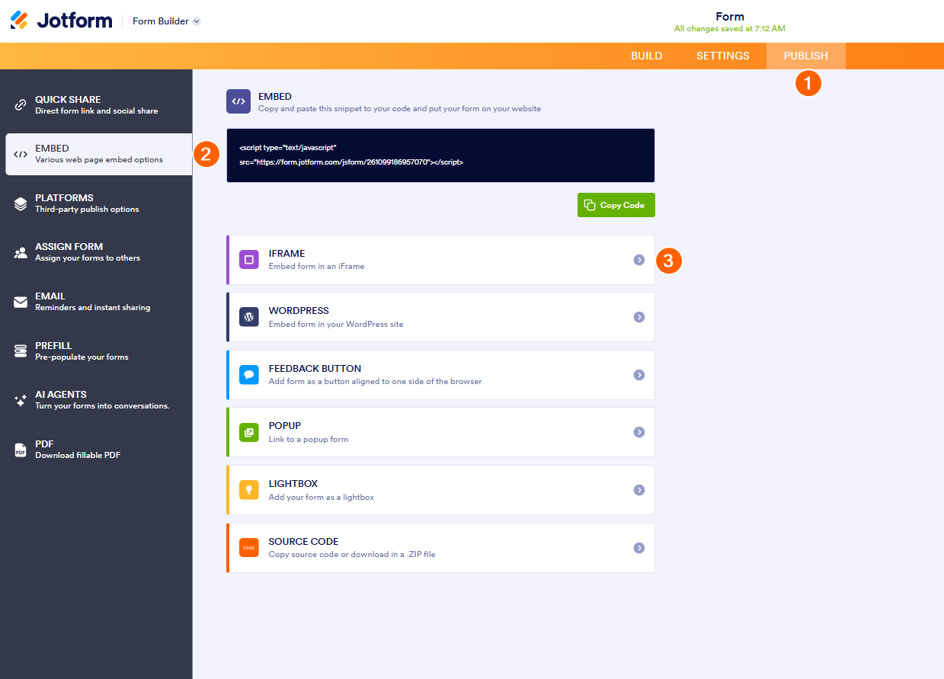
Task: Open the Source Code embed option
Action: click(440, 548)
